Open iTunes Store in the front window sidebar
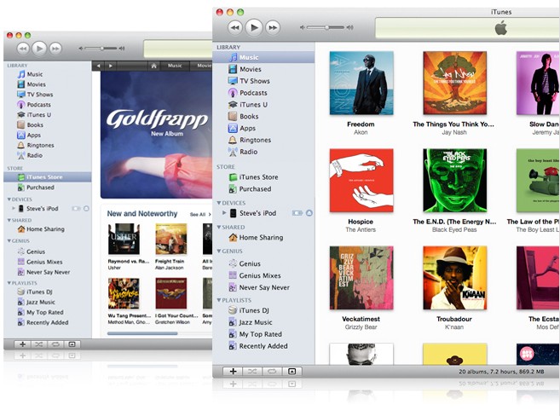This screenshot has width=560, height=416. pyautogui.click(x=263, y=176)
